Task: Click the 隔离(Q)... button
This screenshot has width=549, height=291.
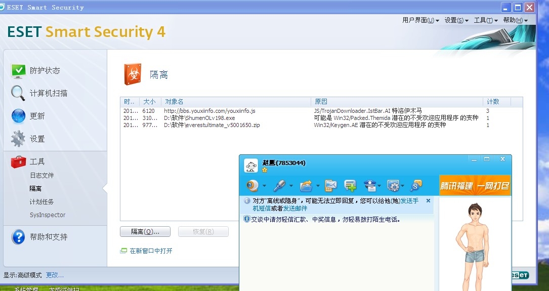Action: [145, 231]
